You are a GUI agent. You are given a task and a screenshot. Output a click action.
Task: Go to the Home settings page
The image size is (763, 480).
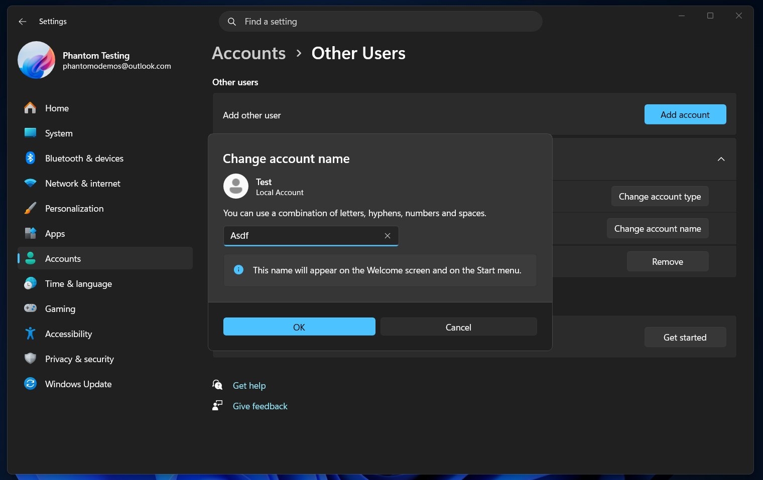coord(57,108)
